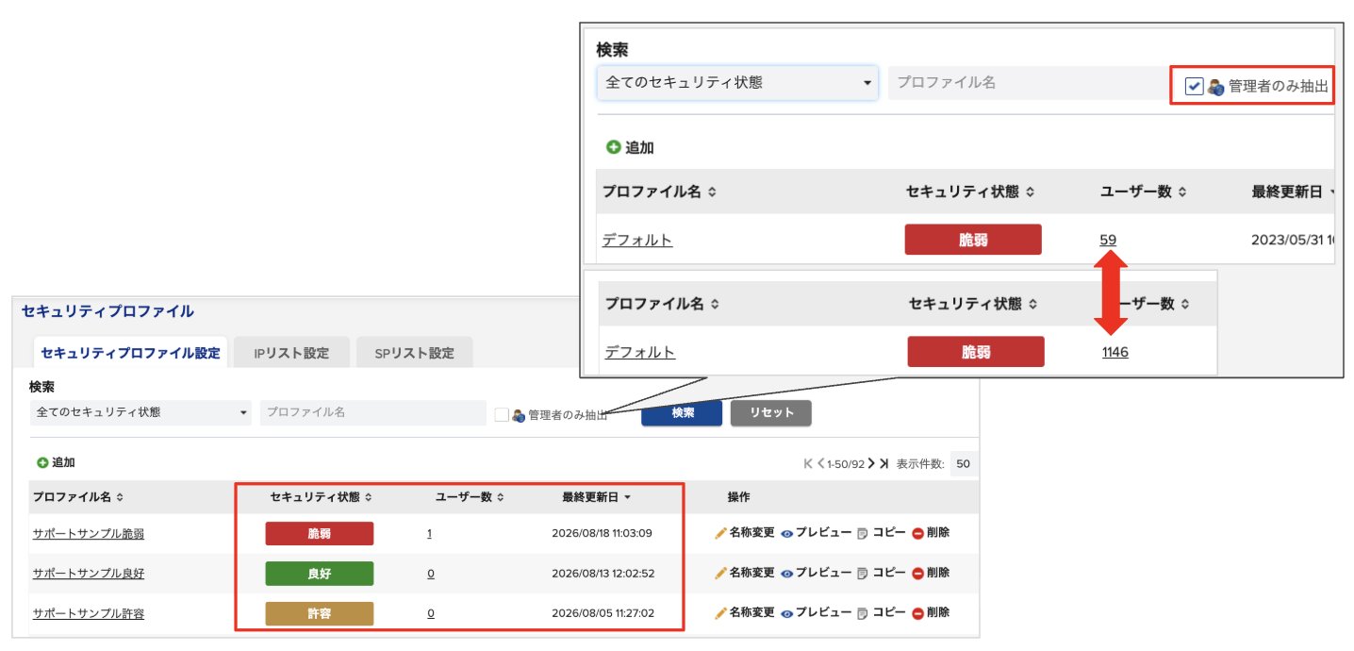This screenshot has width=1354, height=651.
Task: Click date 2026/08/18 11:03:09
Action: 602,533
